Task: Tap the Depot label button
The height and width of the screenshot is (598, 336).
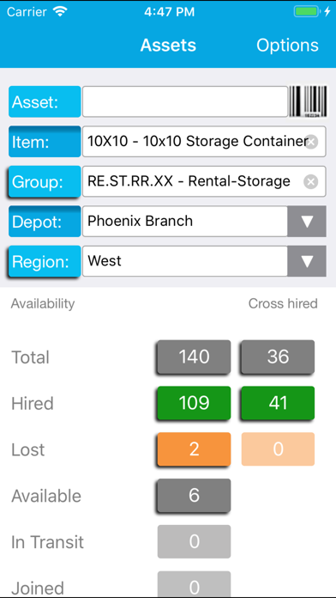Action: coord(45,221)
